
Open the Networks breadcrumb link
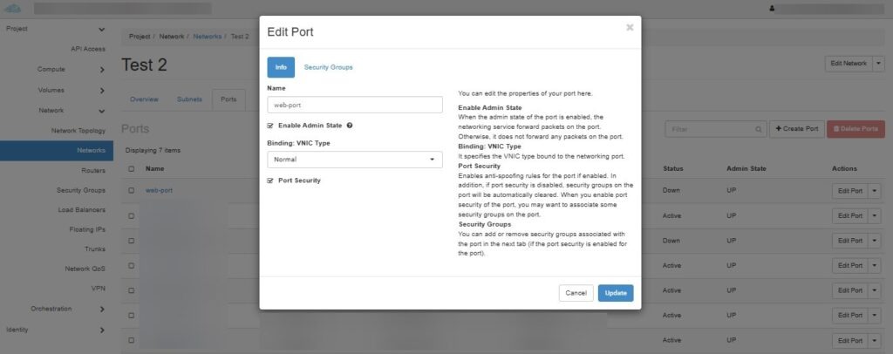coord(208,37)
